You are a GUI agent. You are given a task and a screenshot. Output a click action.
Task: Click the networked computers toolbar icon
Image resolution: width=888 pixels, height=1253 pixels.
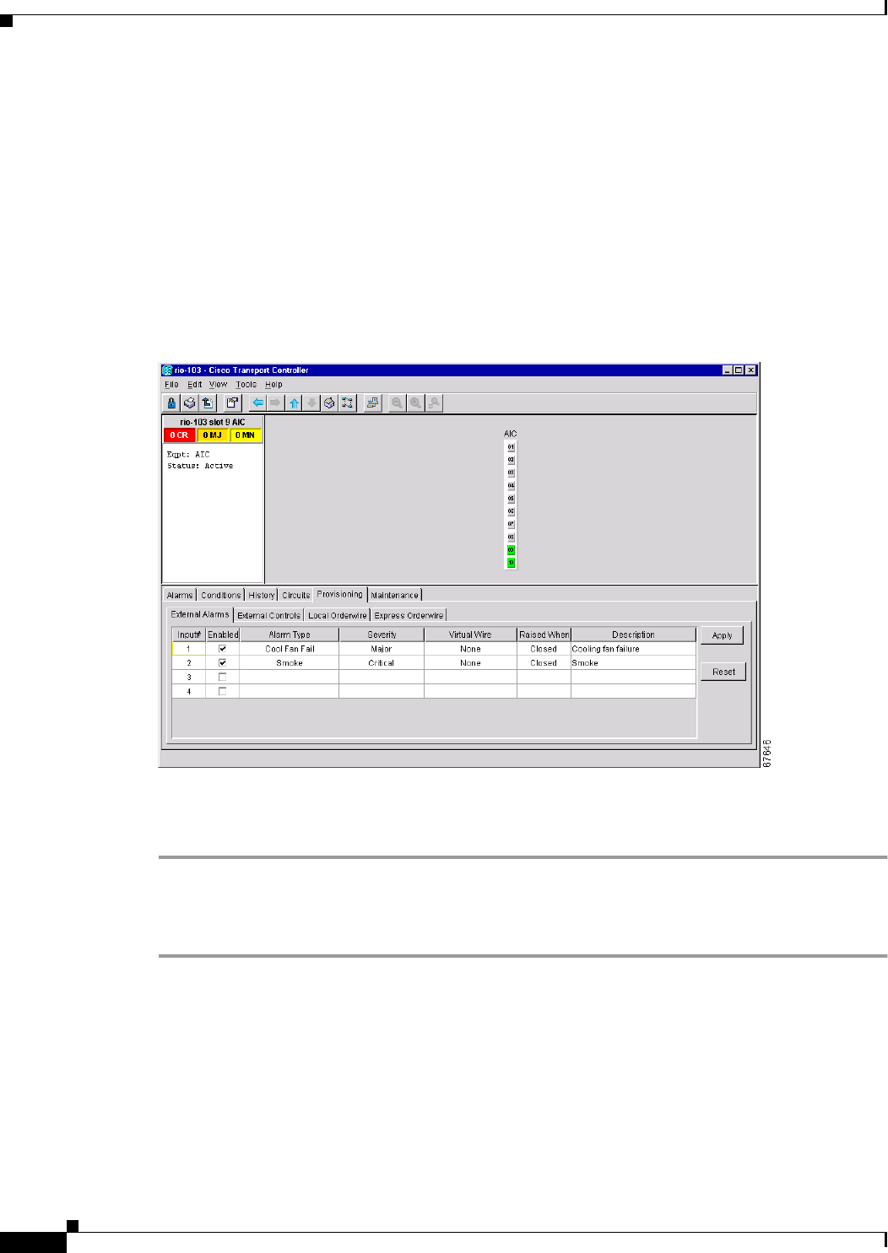pos(372,403)
